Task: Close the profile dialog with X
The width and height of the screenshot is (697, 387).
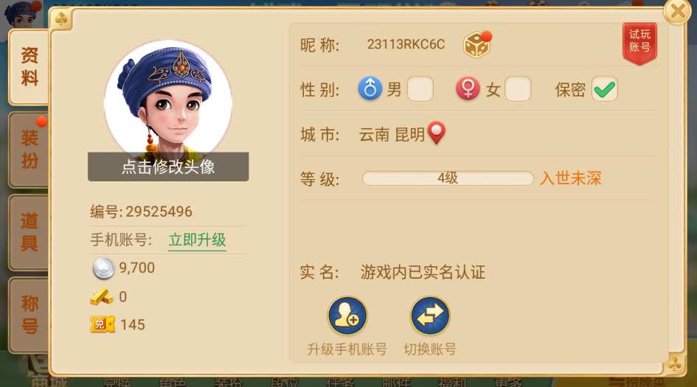Action: pyautogui.click(x=678, y=11)
